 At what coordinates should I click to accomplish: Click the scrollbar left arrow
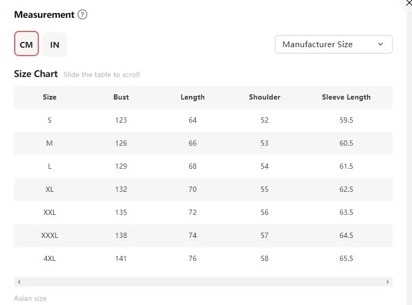(19, 282)
